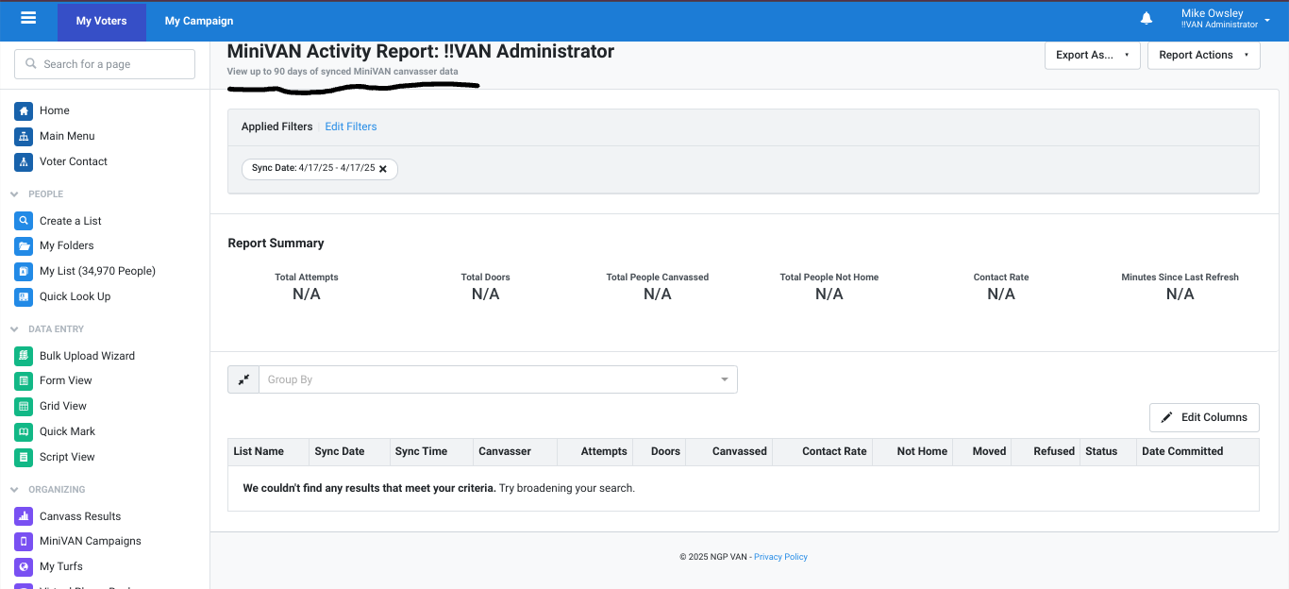Open Bulk Upload Wizard link

click(87, 356)
